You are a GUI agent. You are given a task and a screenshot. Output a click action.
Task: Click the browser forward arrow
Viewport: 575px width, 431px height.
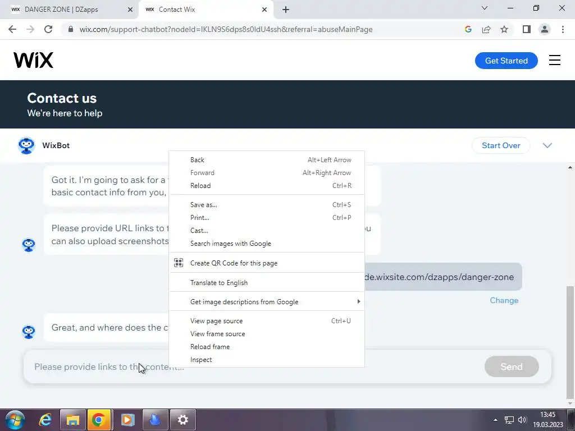[30, 29]
